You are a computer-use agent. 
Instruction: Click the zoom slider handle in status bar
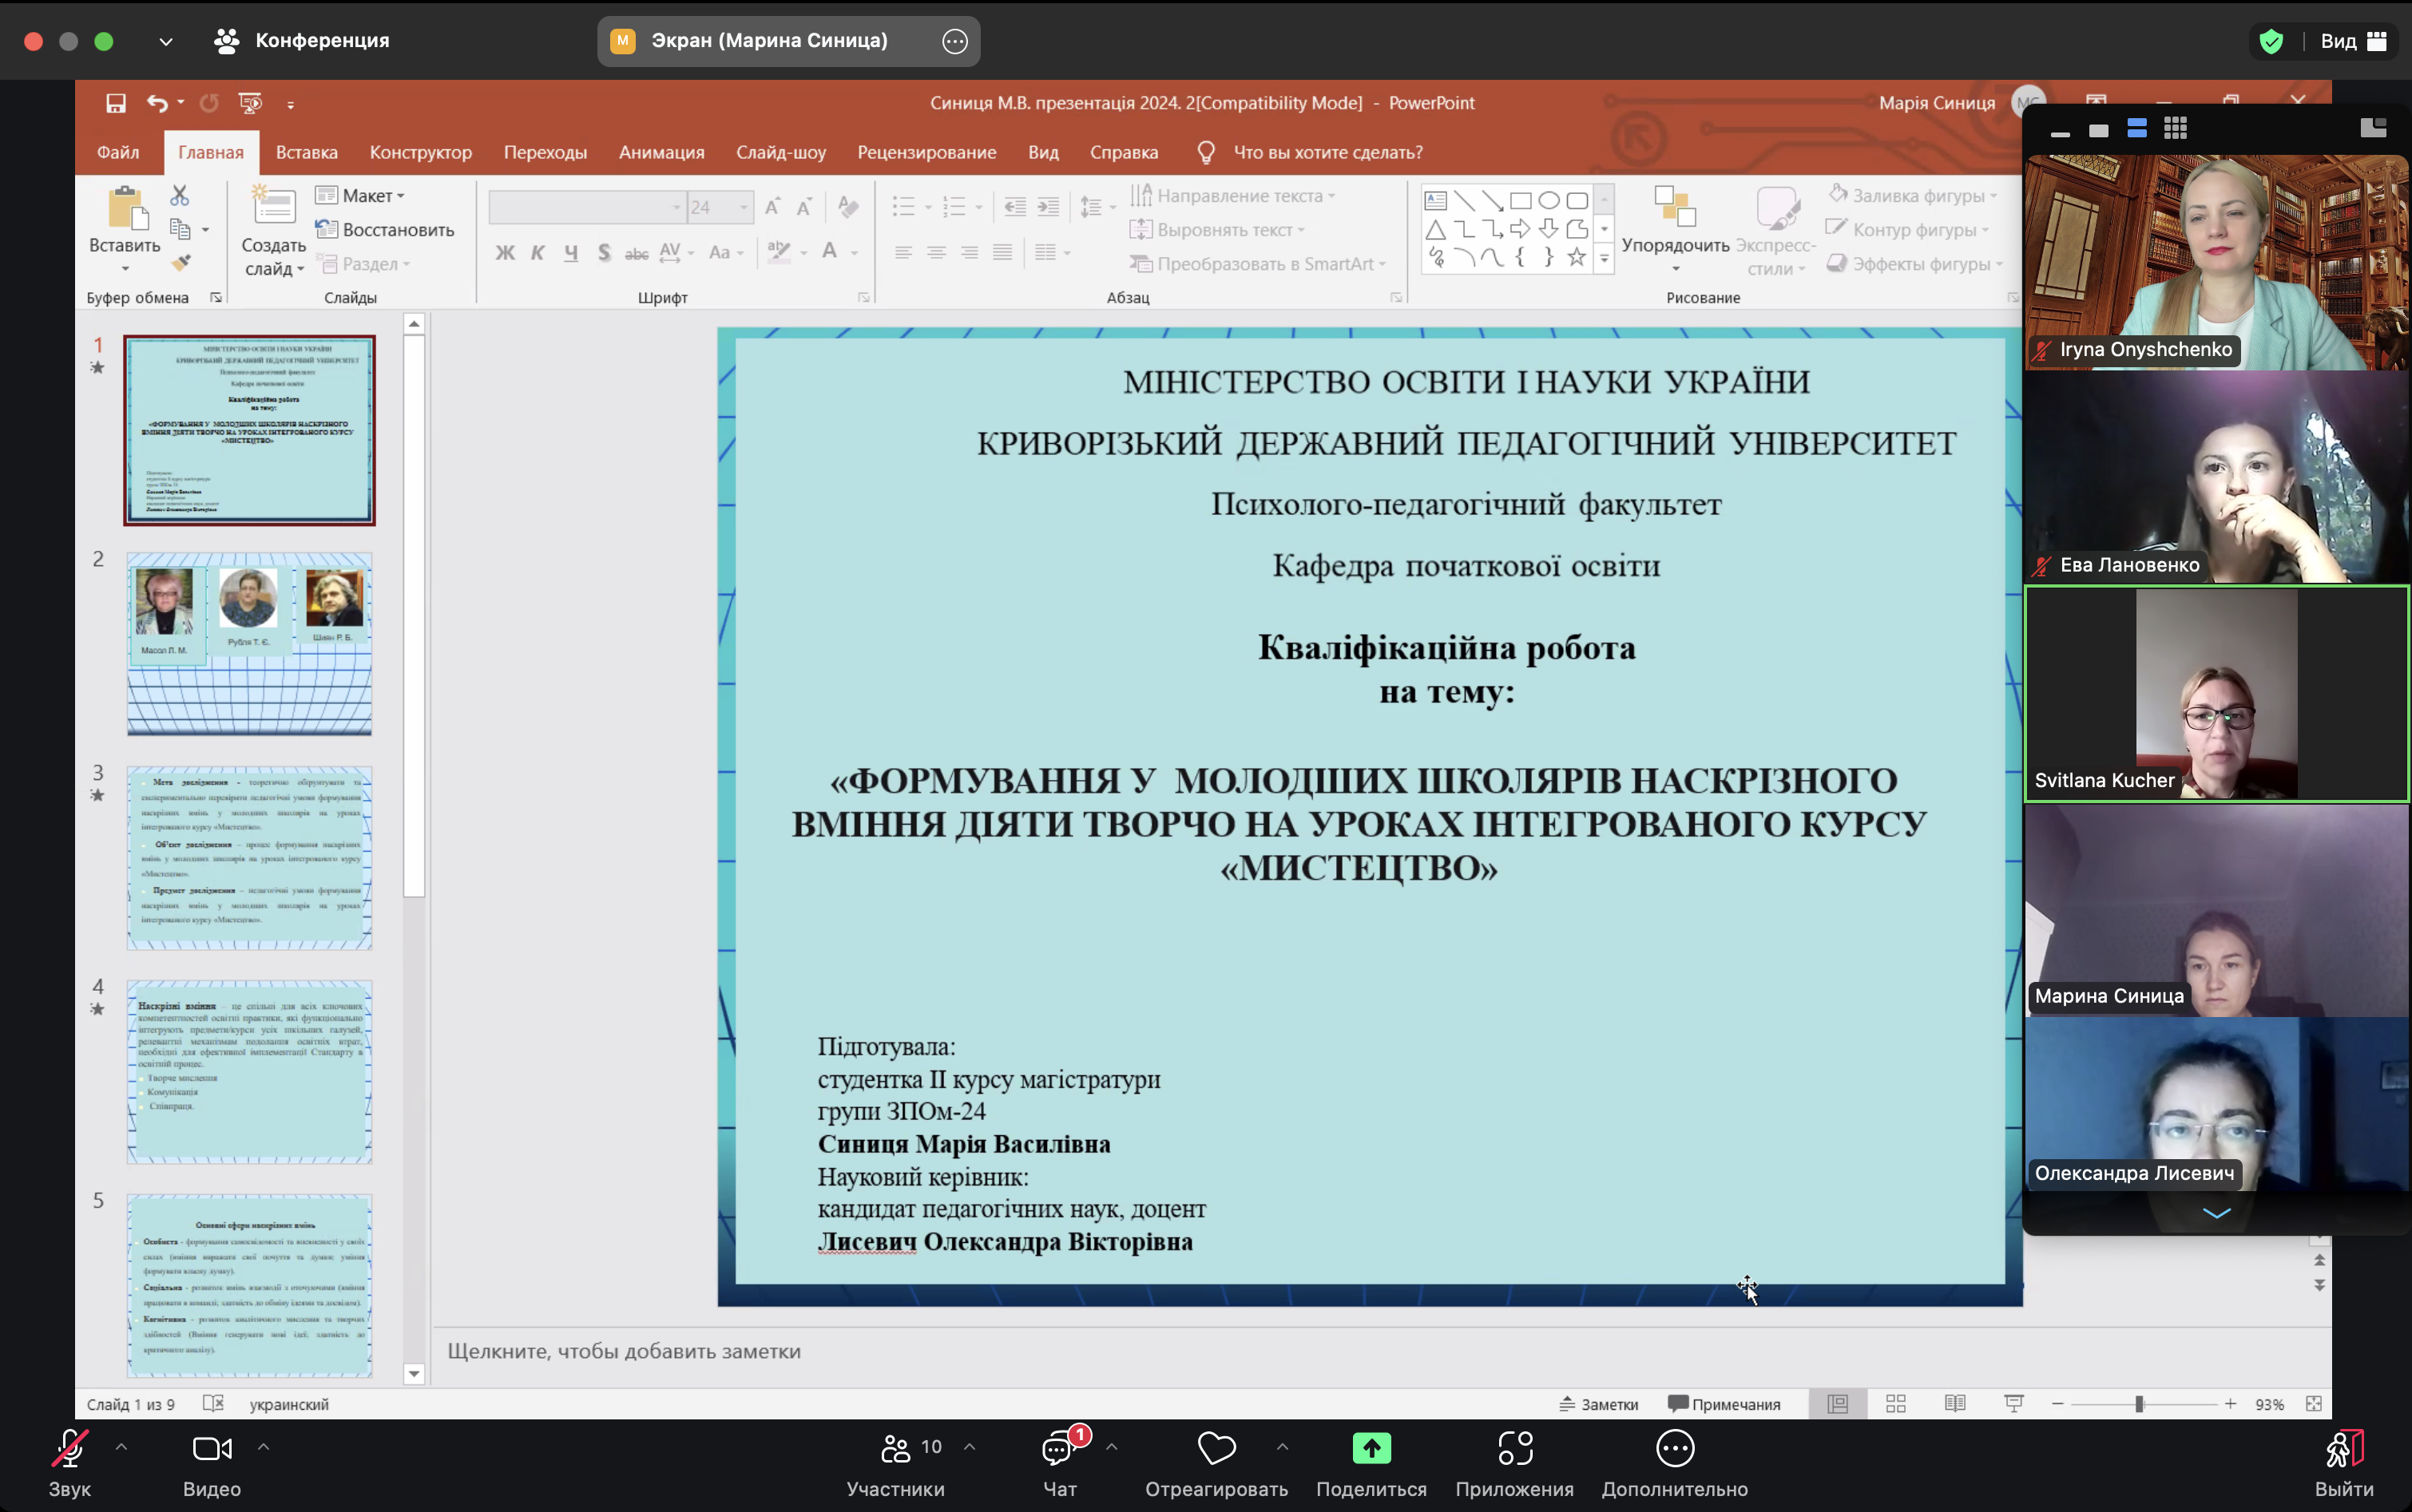[2139, 1404]
